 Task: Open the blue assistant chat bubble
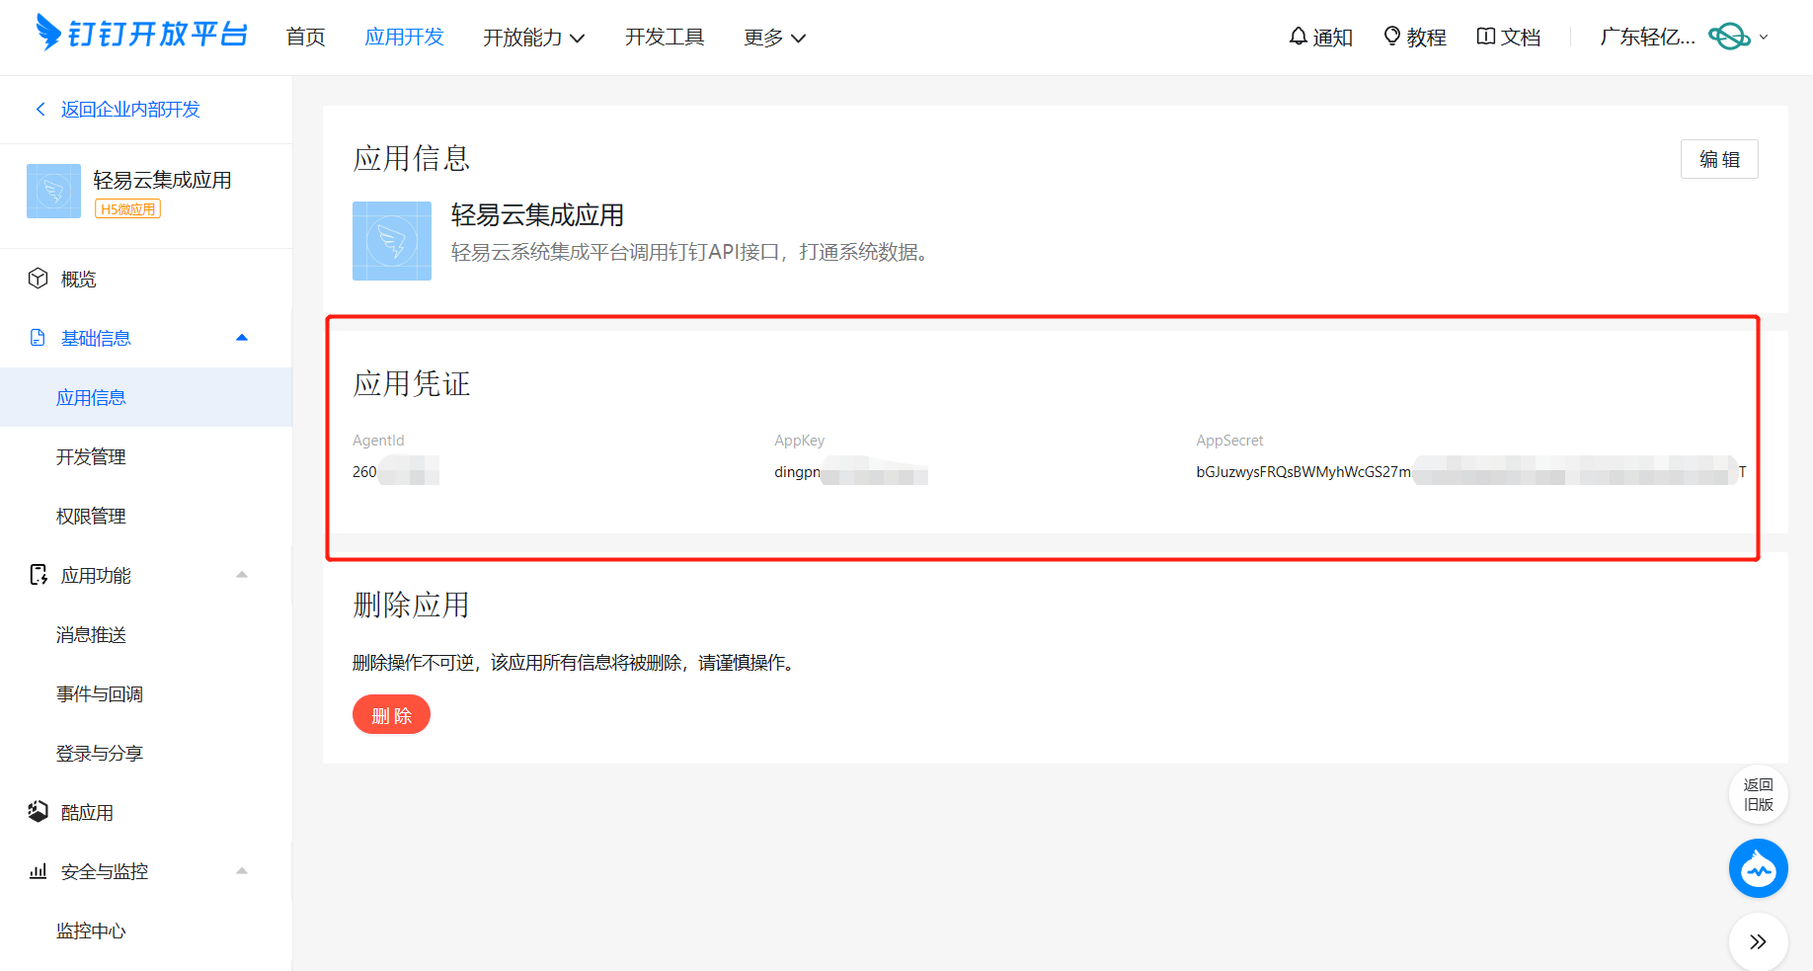click(x=1758, y=868)
